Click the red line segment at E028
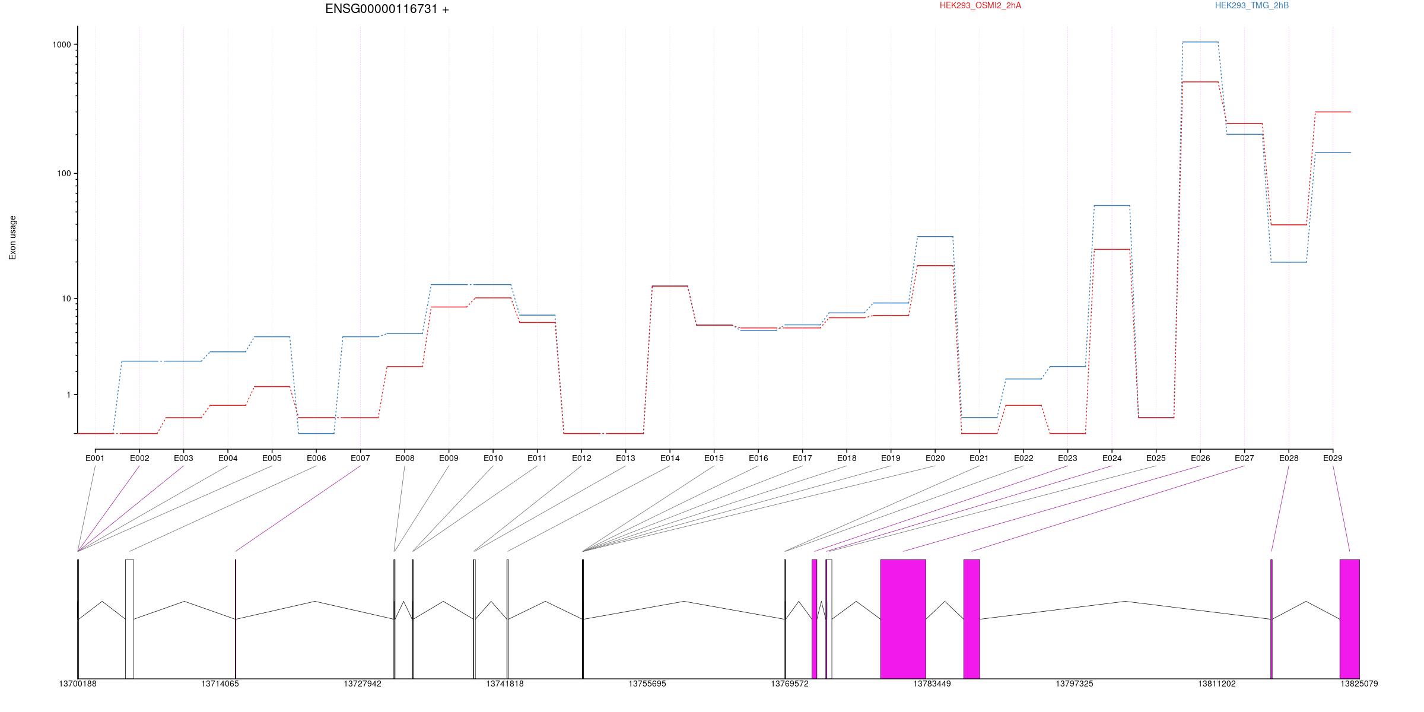 1289,225
